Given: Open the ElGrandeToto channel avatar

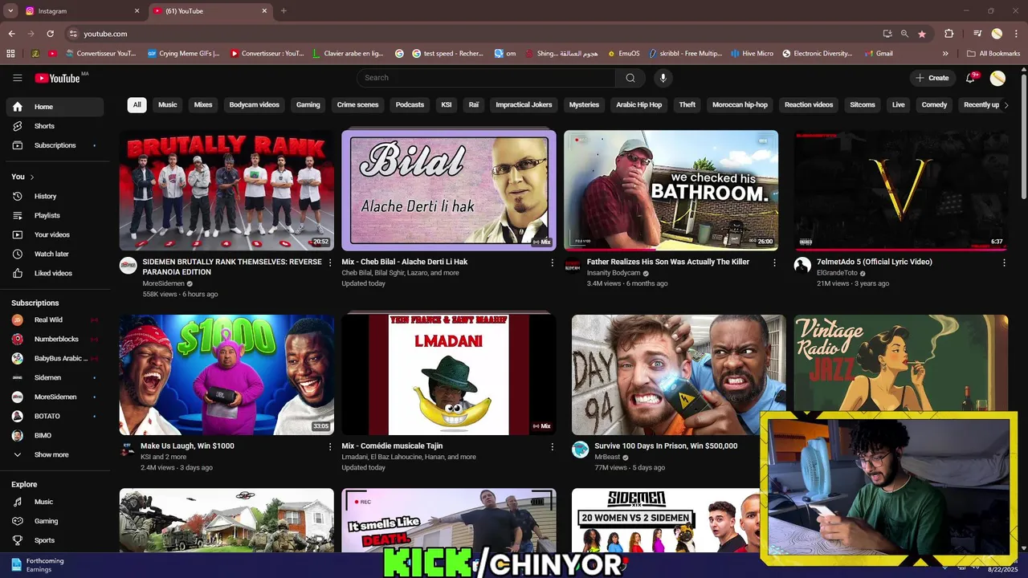Looking at the screenshot, I should [x=802, y=266].
